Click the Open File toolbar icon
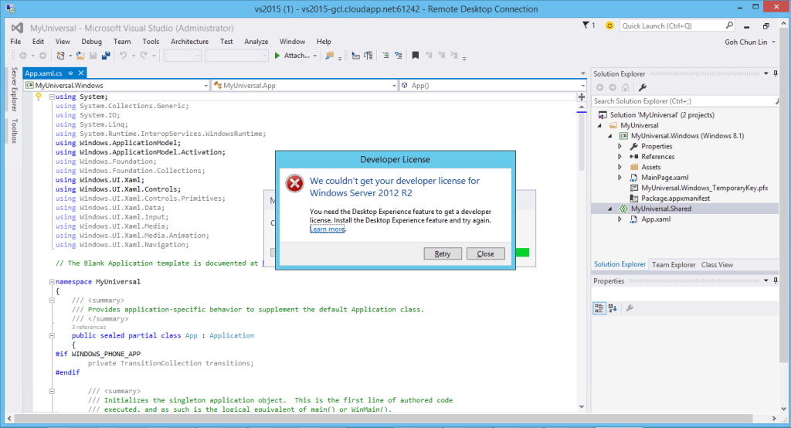Viewport: 791px width, 428px height. click(x=80, y=56)
